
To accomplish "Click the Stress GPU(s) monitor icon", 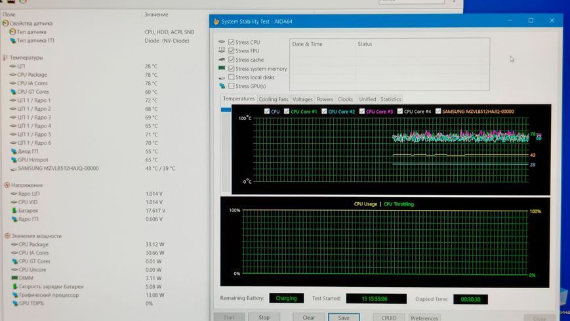I will 222,86.
